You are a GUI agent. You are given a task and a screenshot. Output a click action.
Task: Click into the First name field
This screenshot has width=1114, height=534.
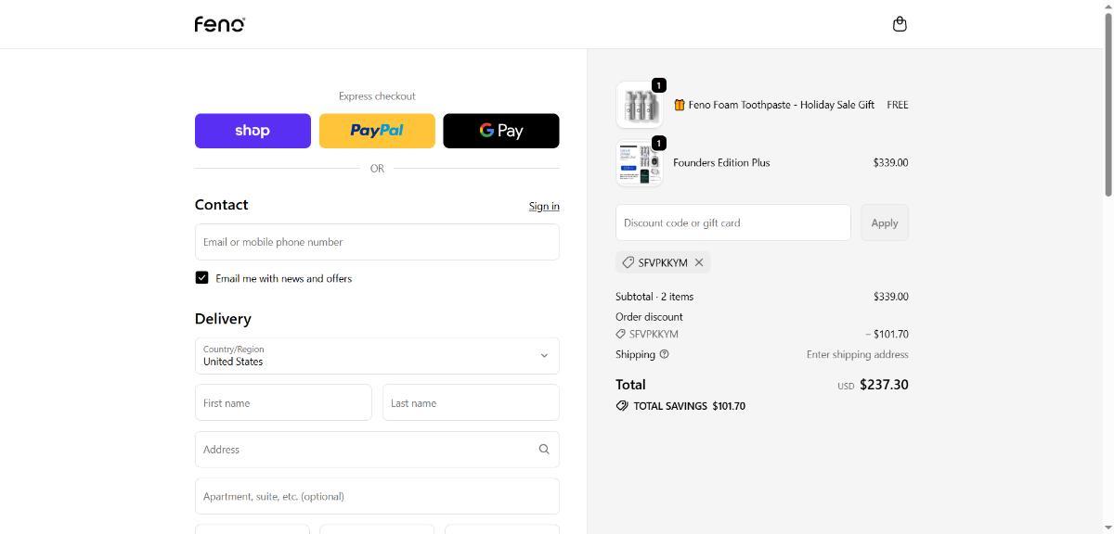pos(283,403)
